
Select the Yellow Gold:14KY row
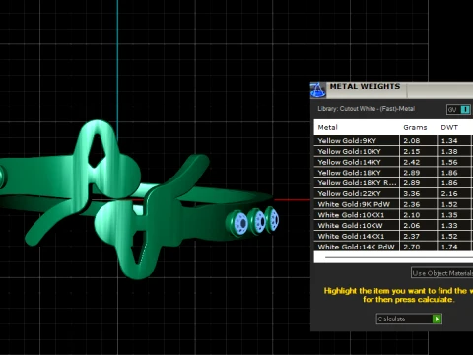(x=393, y=162)
